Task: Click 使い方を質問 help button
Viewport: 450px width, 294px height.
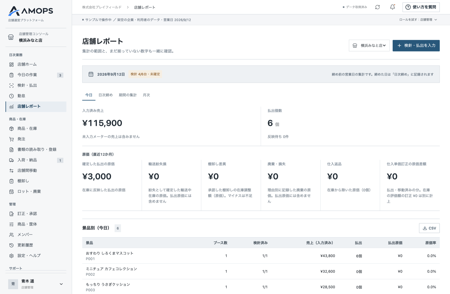Action: pos(421,7)
